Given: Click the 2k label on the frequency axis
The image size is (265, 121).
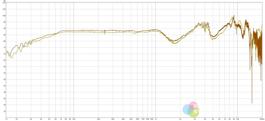Looking at the screenshot, I should [180, 119].
